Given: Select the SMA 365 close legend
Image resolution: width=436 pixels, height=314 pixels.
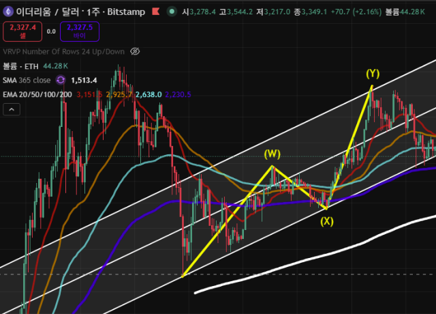Looking at the screenshot, I should tap(27, 81).
